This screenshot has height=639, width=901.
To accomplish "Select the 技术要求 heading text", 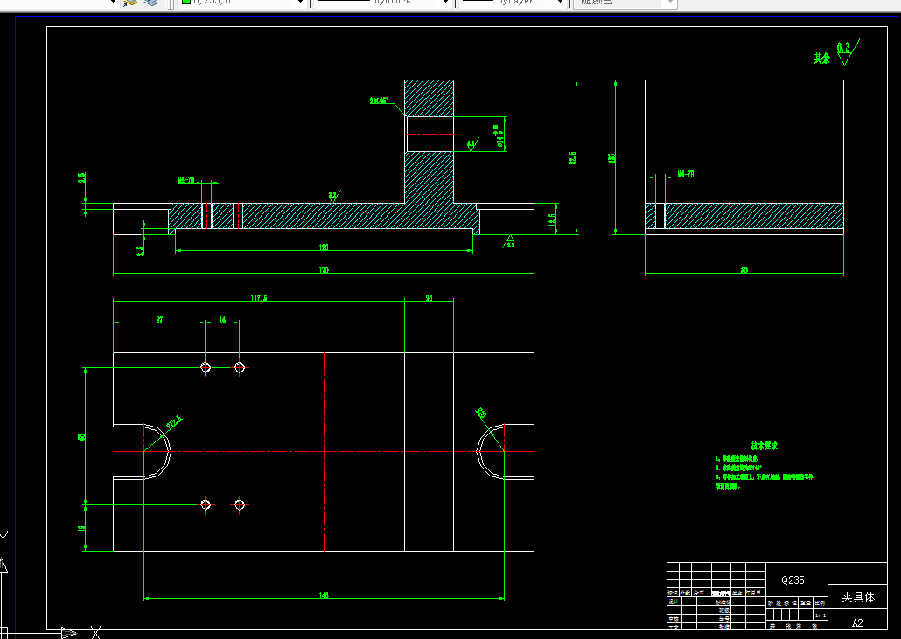I will pyautogui.click(x=765, y=446).
